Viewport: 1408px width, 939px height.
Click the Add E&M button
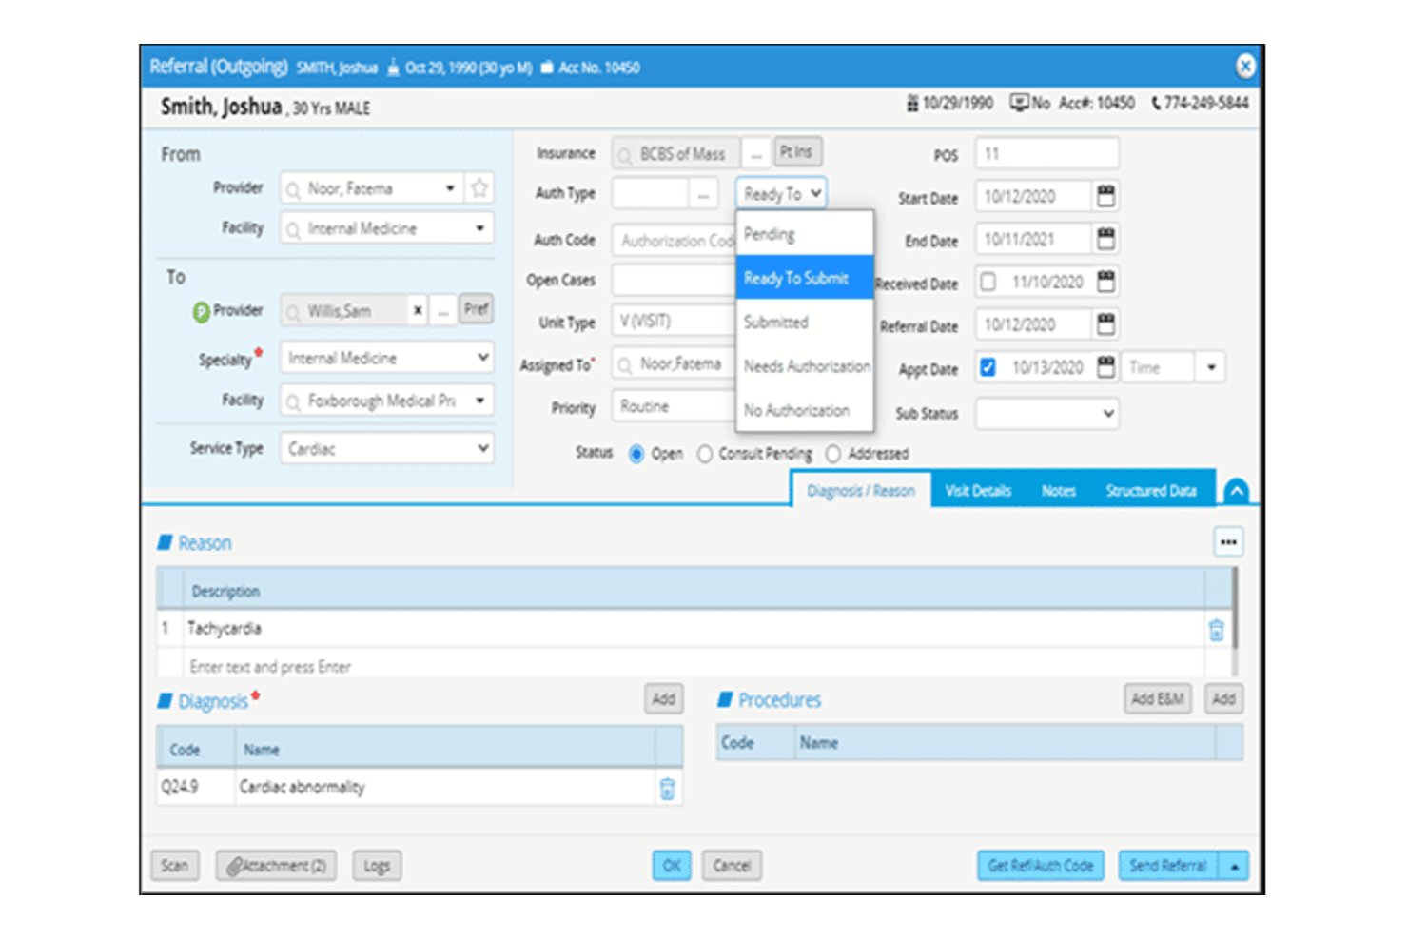pyautogui.click(x=1157, y=699)
